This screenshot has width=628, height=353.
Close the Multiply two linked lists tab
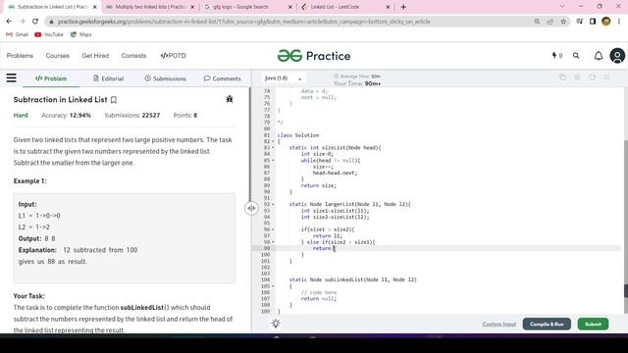pyautogui.click(x=192, y=7)
